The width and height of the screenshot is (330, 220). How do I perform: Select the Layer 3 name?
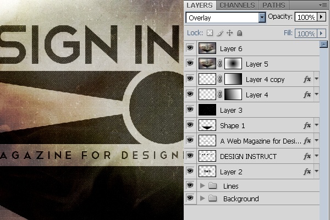click(231, 111)
